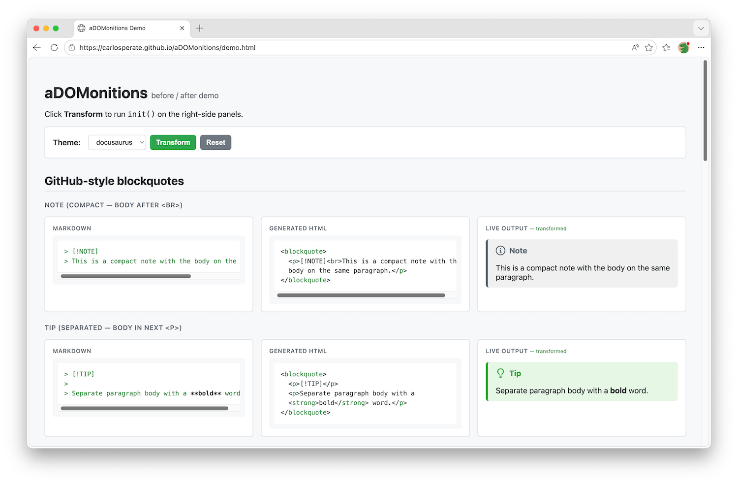The width and height of the screenshot is (738, 484).
Task: Open the browser profile avatar
Action: coord(683,48)
